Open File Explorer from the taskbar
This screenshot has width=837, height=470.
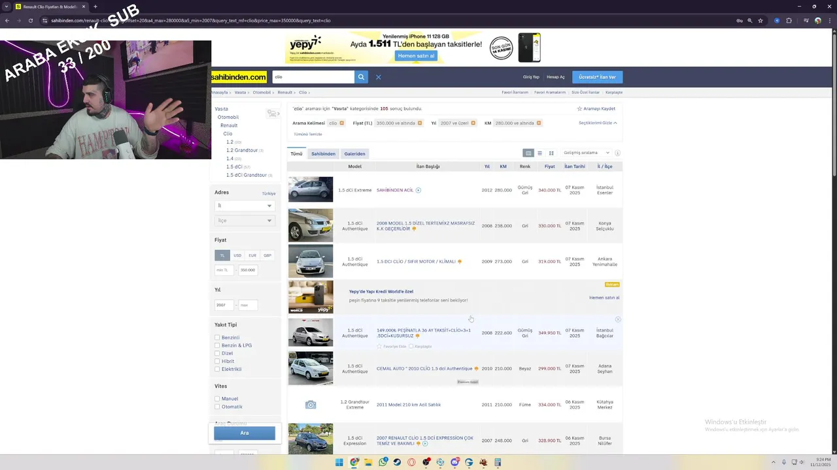tap(368, 463)
